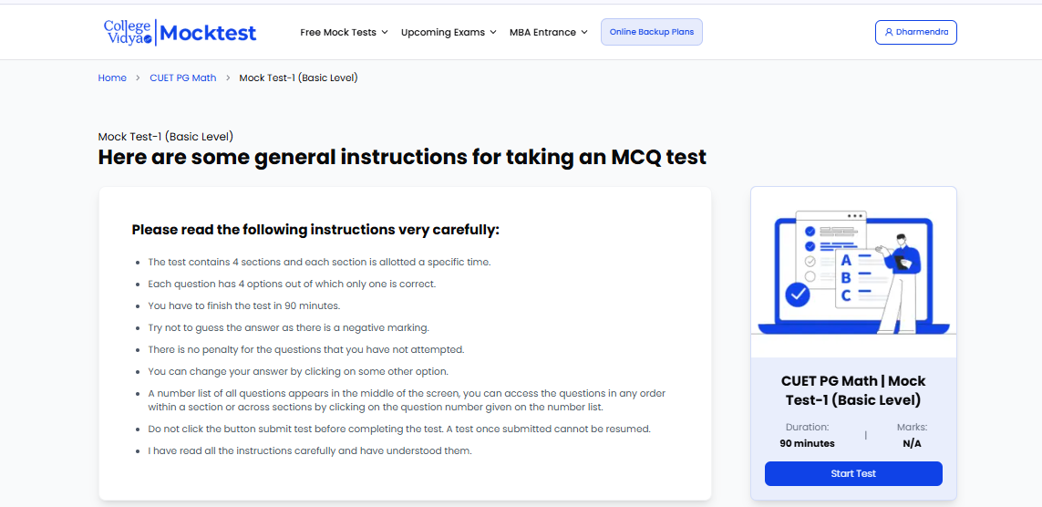Open the Upcoming Exams menu label
The height and width of the screenshot is (507, 1042).
tap(443, 32)
